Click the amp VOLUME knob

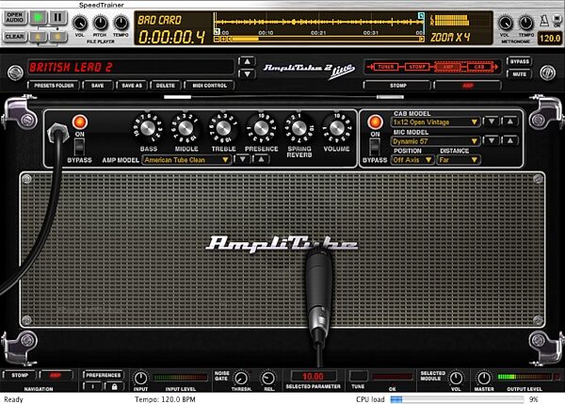[336, 128]
